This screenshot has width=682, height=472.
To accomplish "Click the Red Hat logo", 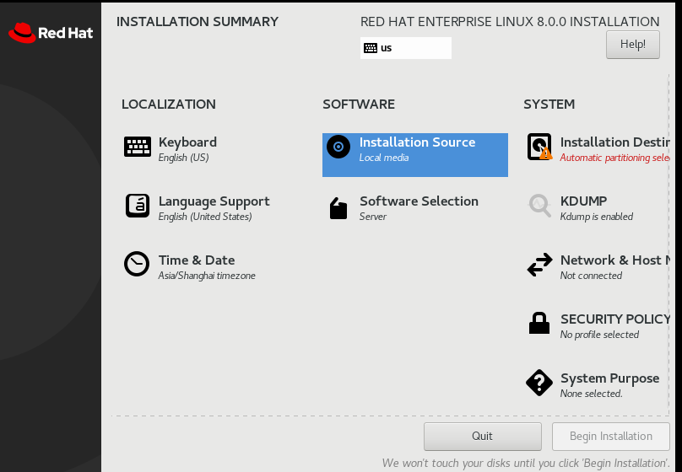I will (51, 33).
